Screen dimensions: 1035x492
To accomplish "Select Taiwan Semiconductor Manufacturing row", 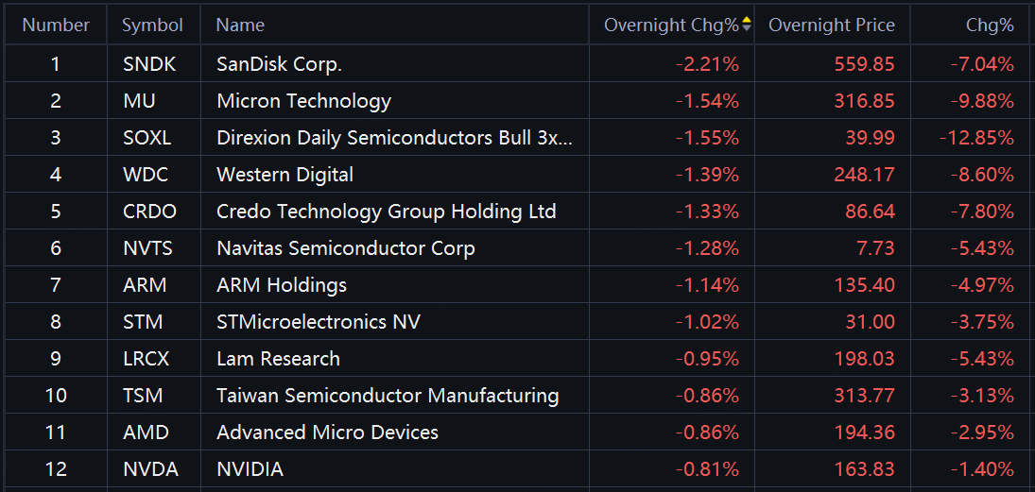I will pos(388,396).
